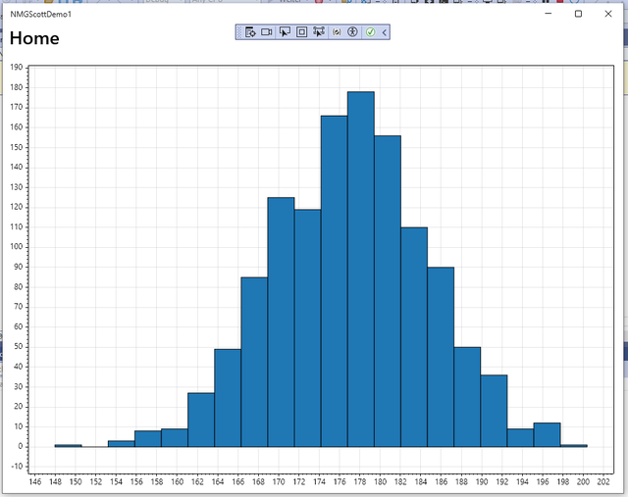This screenshot has width=628, height=497.
Task: Click the video camera icon in debug toolbar
Action: pyautogui.click(x=267, y=32)
